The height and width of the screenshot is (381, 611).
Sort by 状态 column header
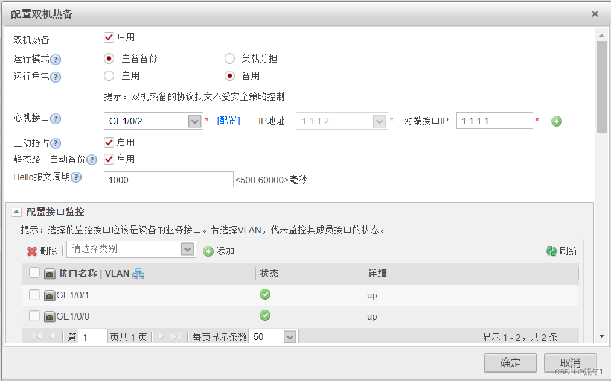(269, 274)
